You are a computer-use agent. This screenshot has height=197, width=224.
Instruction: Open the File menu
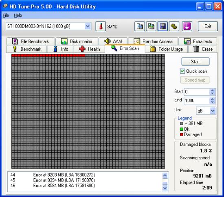6,15
